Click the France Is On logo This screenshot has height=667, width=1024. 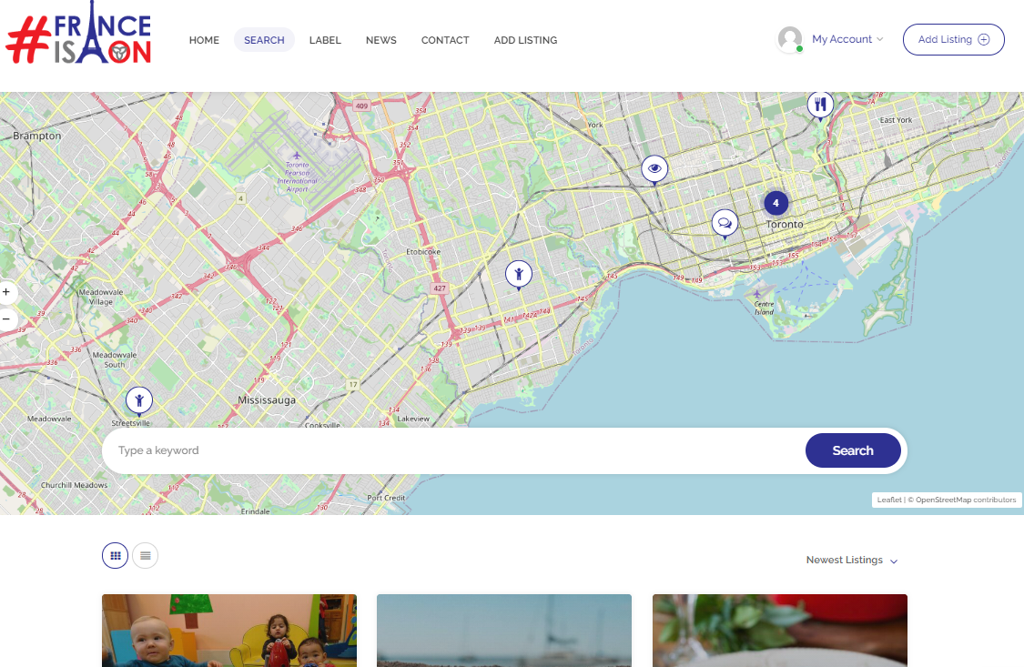click(x=79, y=34)
